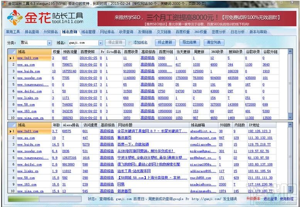Click the 金花 logo icon
The image size is (300, 207).
click(x=14, y=18)
